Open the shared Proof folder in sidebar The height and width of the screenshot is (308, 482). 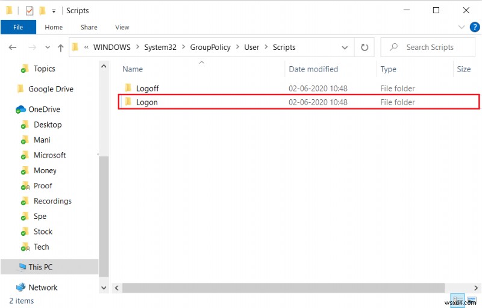click(x=43, y=186)
